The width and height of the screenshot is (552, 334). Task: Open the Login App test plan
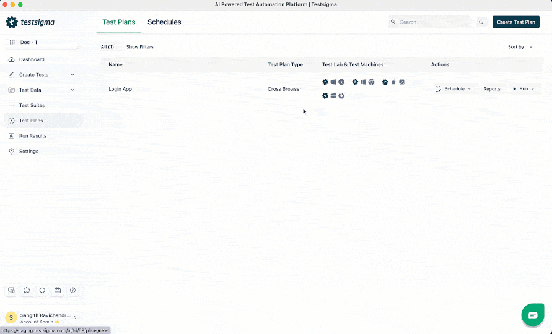click(120, 89)
